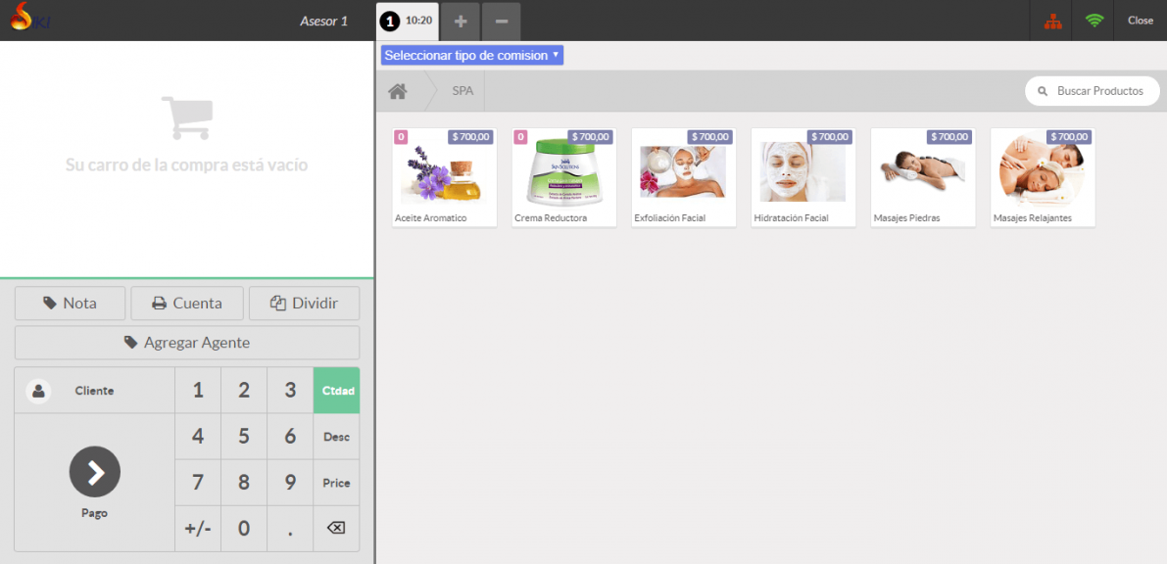
Task: Select order tab 1 at 10:20
Action: (407, 21)
